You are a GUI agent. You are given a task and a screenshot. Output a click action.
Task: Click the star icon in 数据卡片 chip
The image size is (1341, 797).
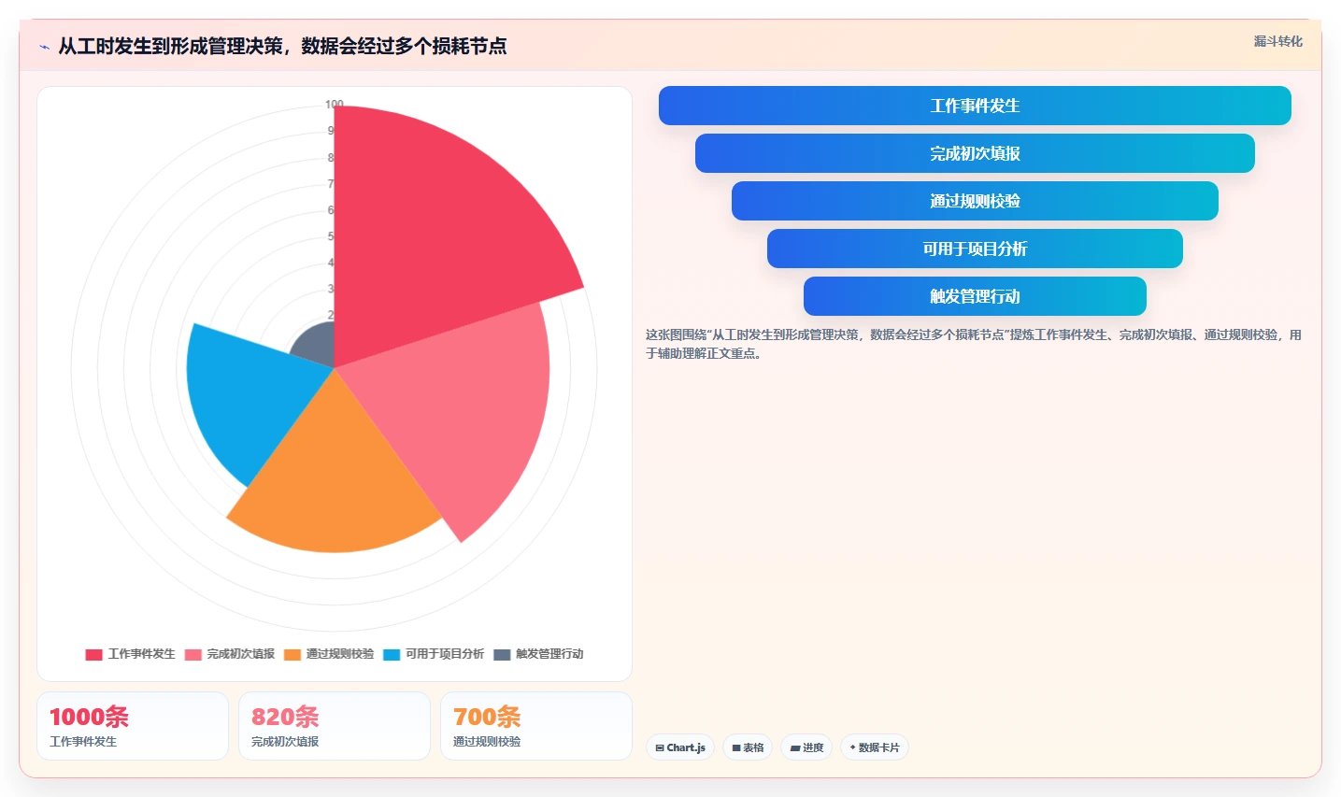point(853,747)
